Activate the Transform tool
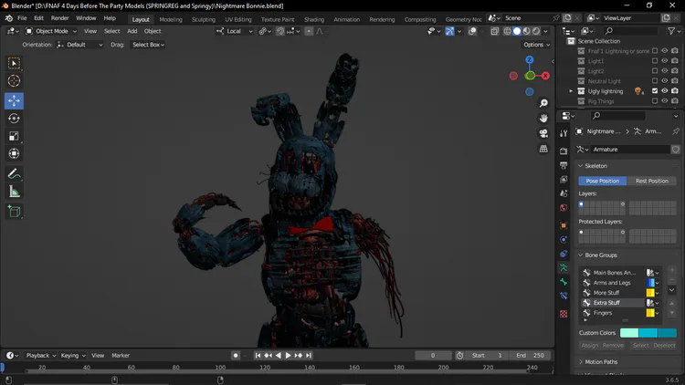 tap(14, 153)
